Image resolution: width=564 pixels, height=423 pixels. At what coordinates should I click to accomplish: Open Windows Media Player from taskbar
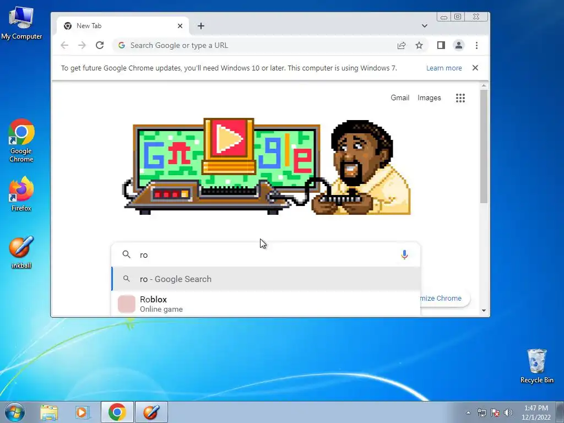83,413
